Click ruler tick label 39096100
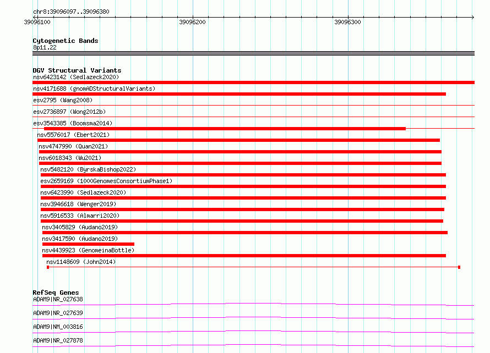Image resolution: width=490 pixels, height=353 pixels. click(x=37, y=22)
